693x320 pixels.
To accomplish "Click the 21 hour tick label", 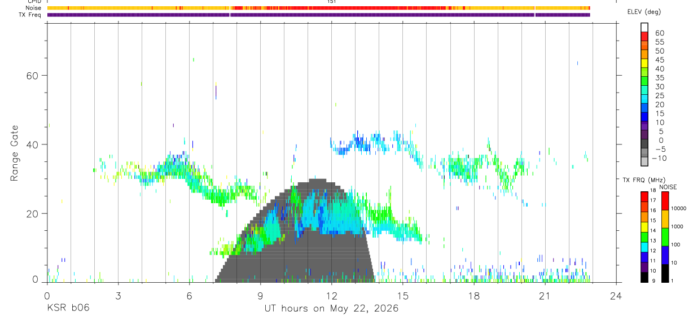I will [x=545, y=296].
